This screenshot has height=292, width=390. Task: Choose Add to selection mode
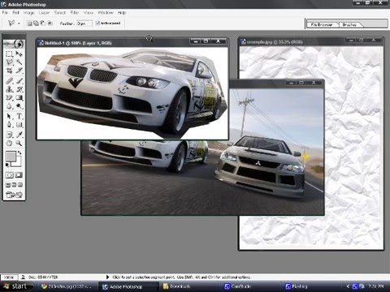(37, 24)
